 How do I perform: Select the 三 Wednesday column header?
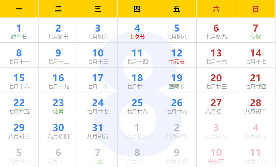(x=98, y=9)
